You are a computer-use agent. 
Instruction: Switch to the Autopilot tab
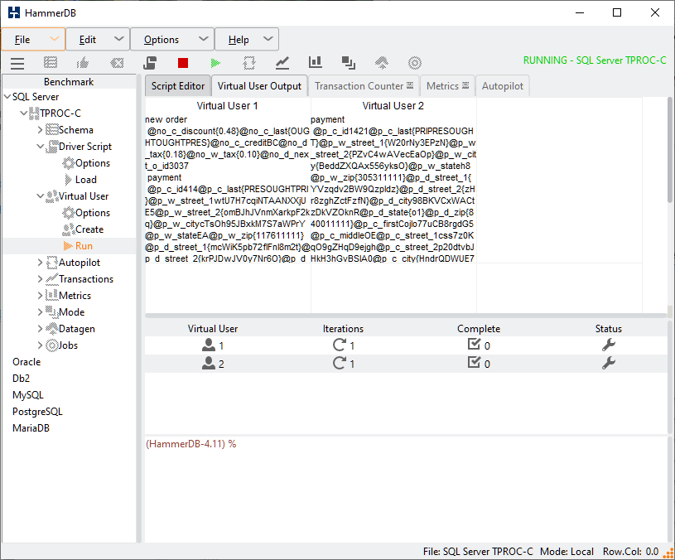coord(503,86)
